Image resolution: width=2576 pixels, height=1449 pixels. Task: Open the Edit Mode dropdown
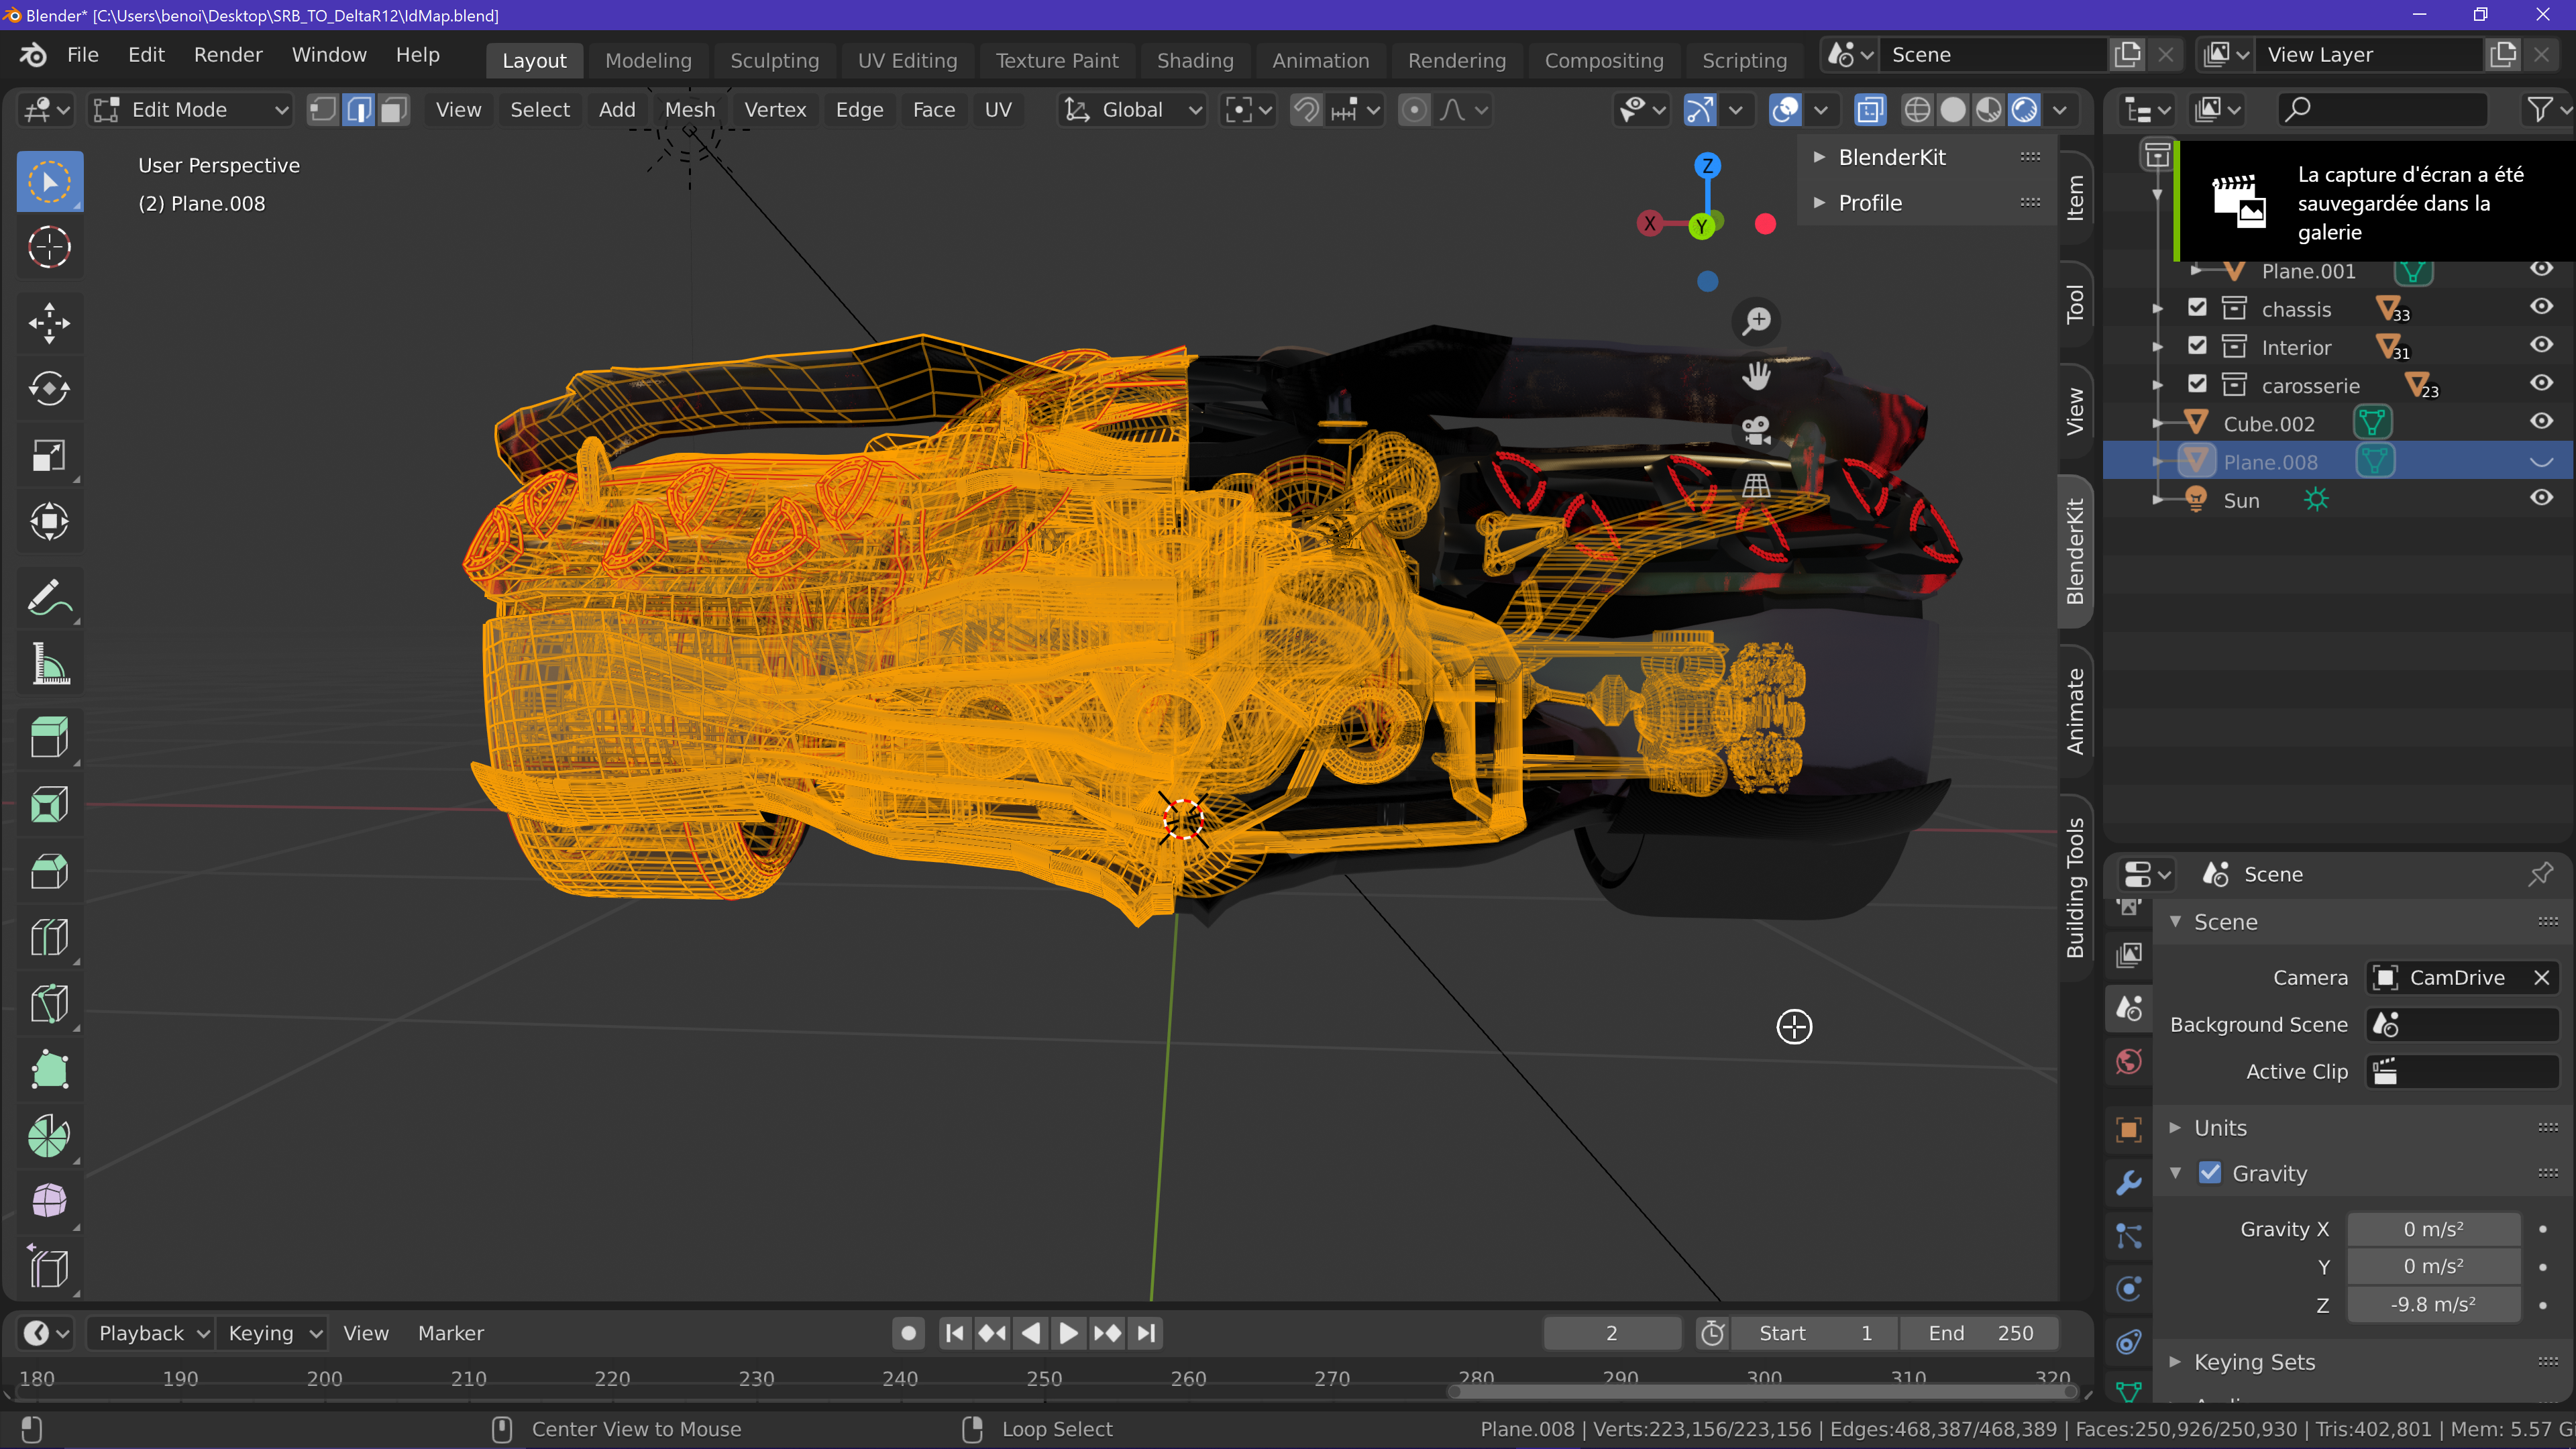(x=190, y=110)
